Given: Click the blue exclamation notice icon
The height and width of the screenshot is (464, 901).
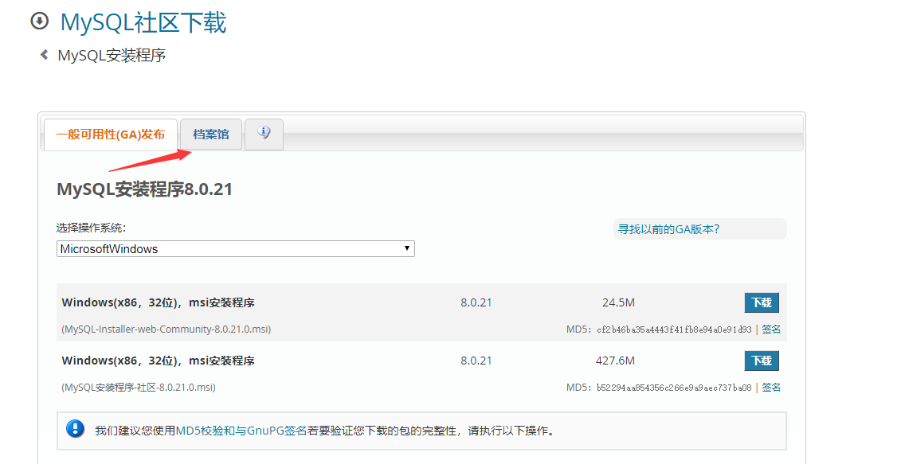Looking at the screenshot, I should click(x=75, y=429).
